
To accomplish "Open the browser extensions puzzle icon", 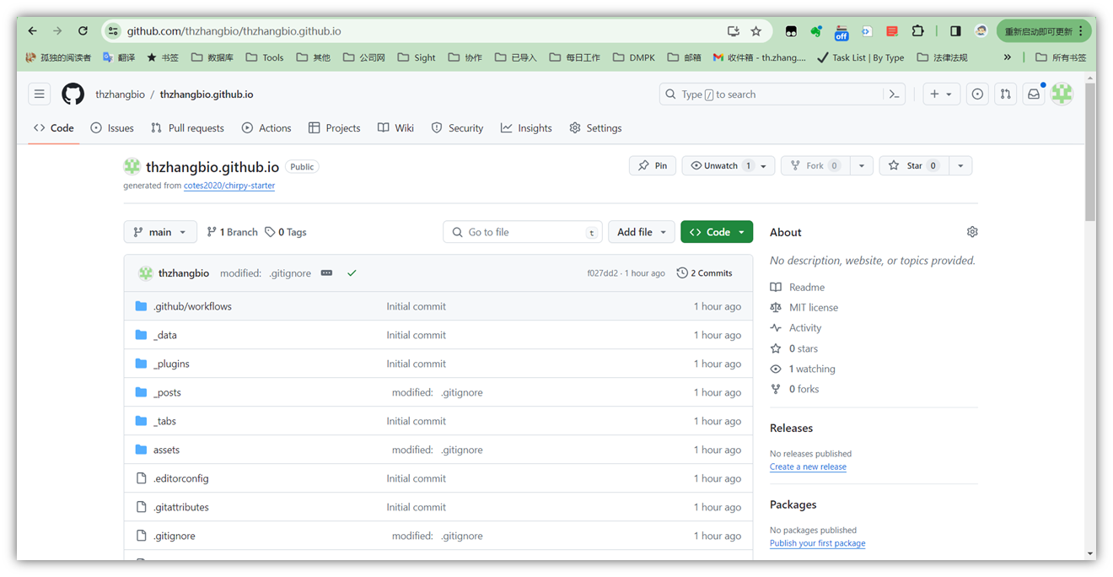I will [917, 31].
